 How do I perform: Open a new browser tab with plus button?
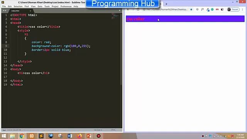(166, 4)
